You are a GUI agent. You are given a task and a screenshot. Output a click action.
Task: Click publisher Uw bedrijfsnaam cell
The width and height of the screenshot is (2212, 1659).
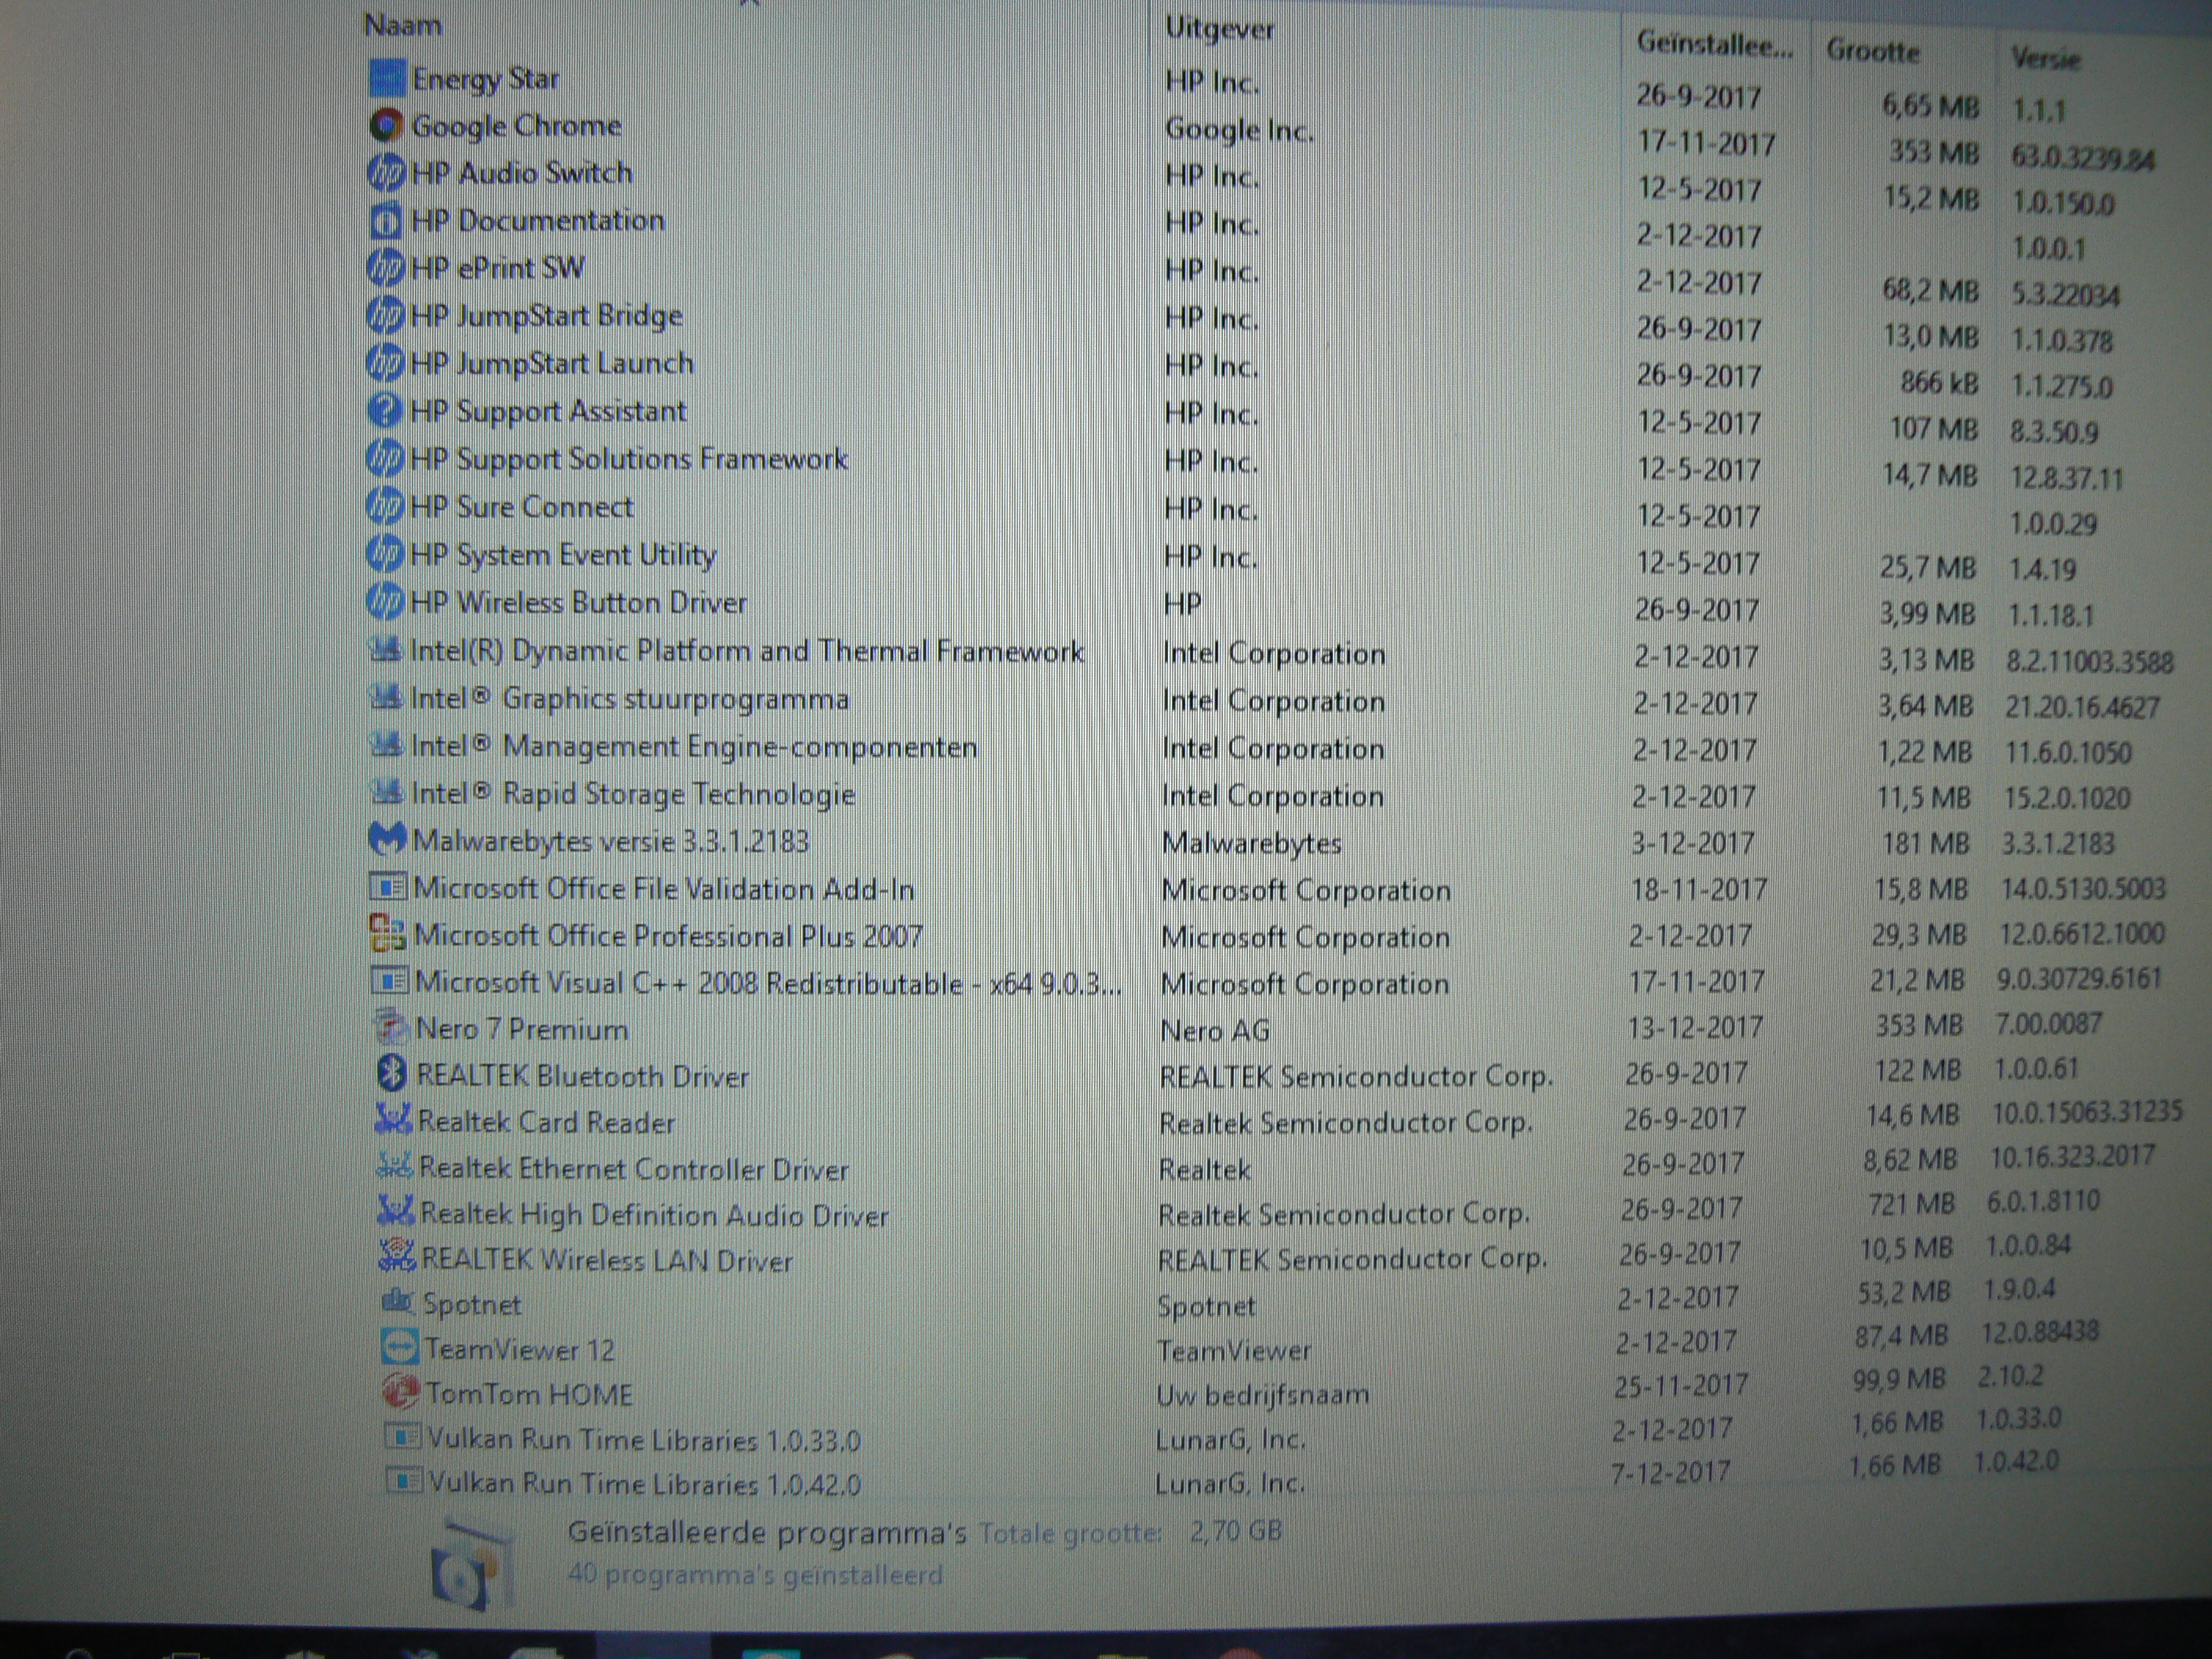[x=1263, y=1394]
